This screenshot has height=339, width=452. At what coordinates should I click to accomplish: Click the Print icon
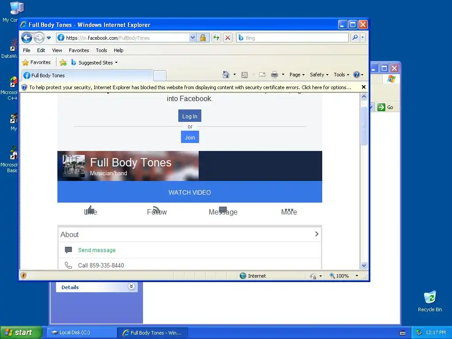(275, 75)
